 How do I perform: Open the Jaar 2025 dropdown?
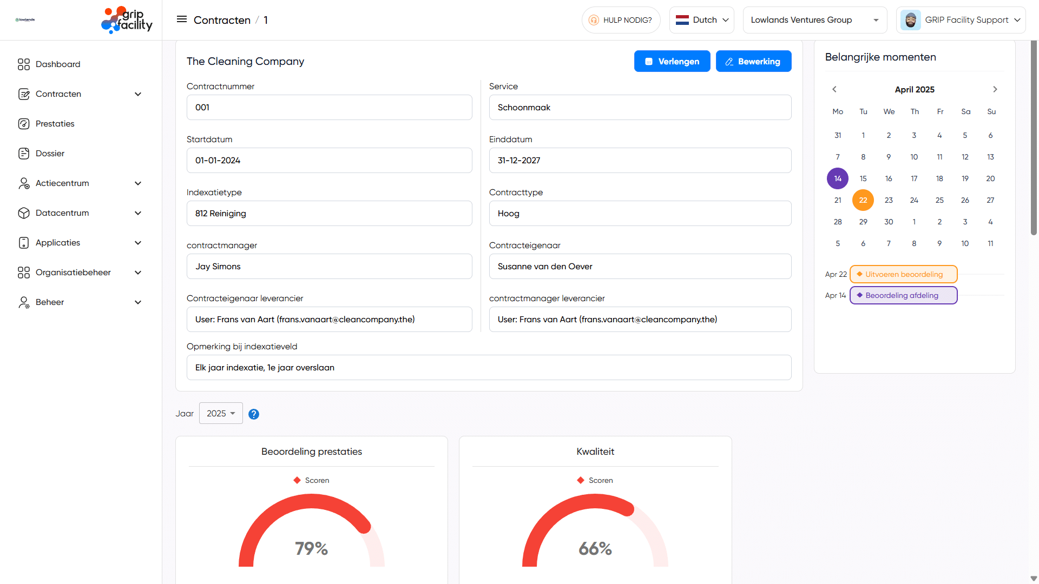(221, 413)
